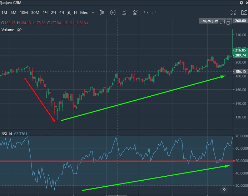Select the Мес monthly timeframe
Viewport: 248px width, 196px height.
tap(84, 12)
